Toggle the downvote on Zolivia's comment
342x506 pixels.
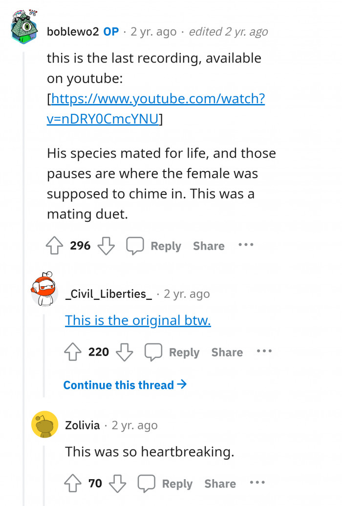pyautogui.click(x=118, y=484)
